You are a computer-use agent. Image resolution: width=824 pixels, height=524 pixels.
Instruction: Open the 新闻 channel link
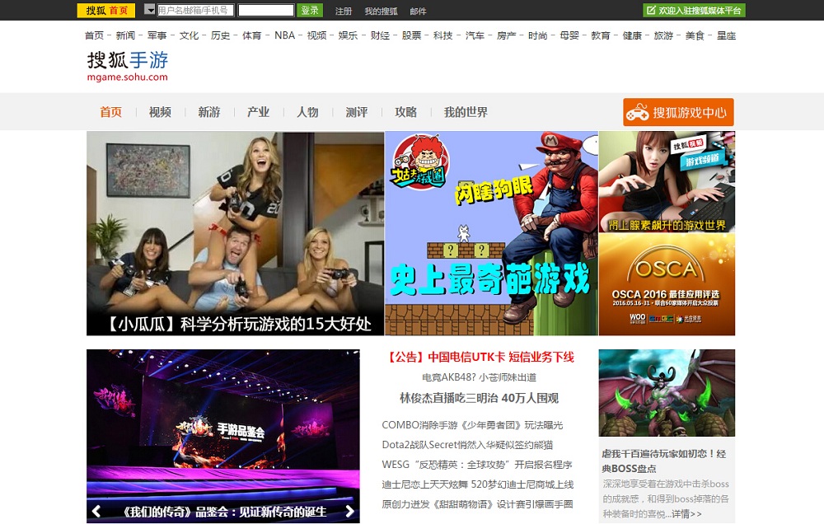[x=125, y=35]
